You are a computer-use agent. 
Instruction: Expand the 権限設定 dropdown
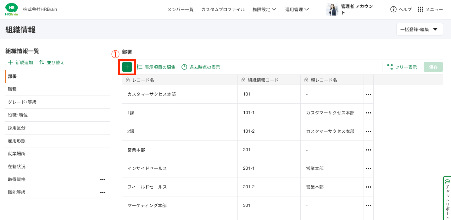(x=264, y=9)
